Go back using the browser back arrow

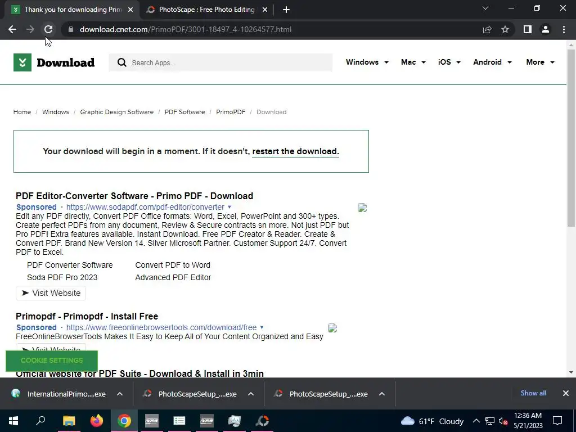click(x=12, y=29)
